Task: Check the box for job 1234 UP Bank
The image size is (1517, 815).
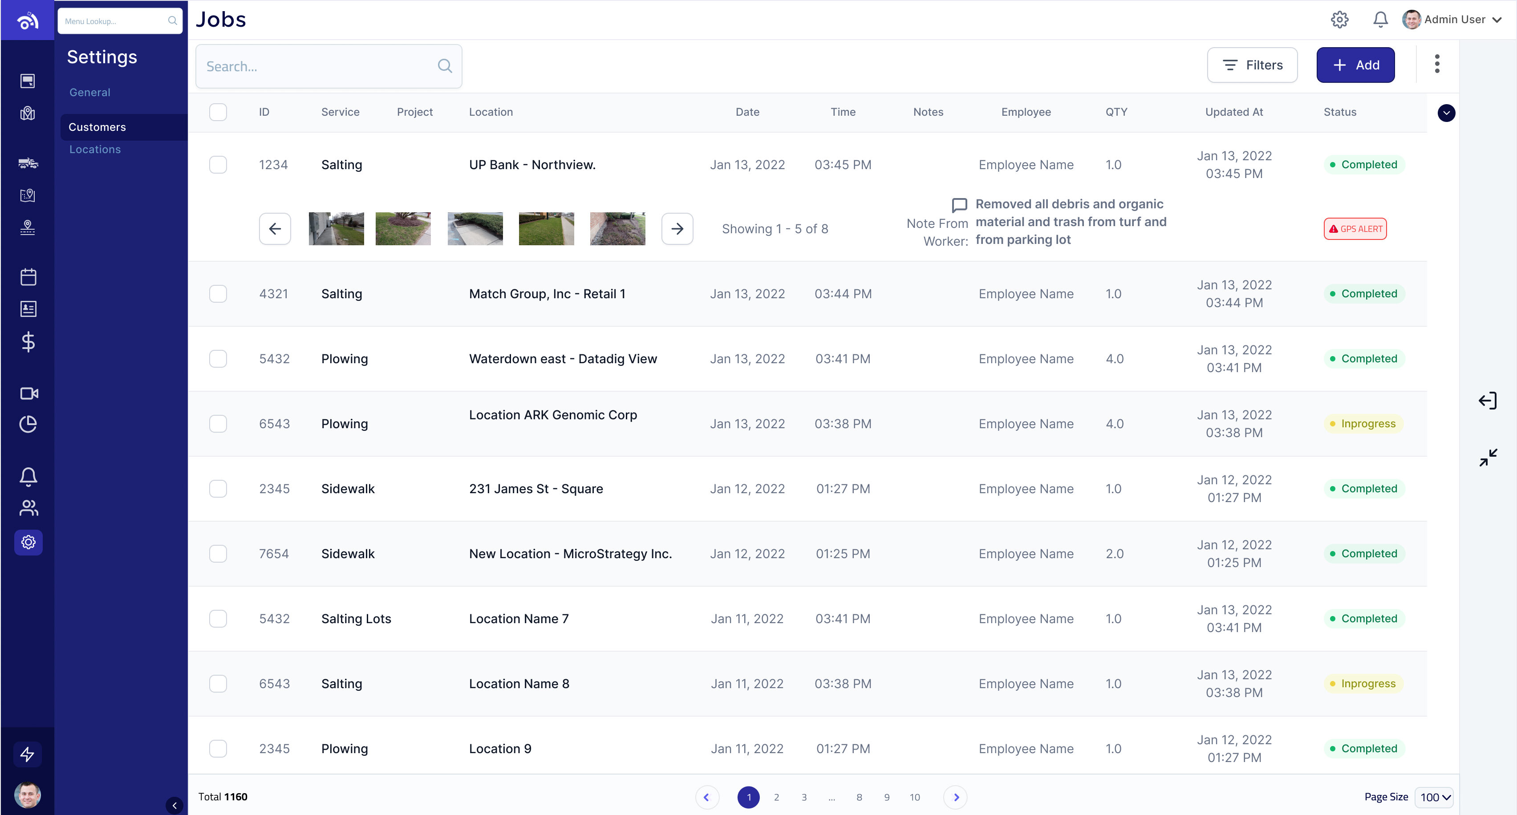Action: [x=218, y=164]
